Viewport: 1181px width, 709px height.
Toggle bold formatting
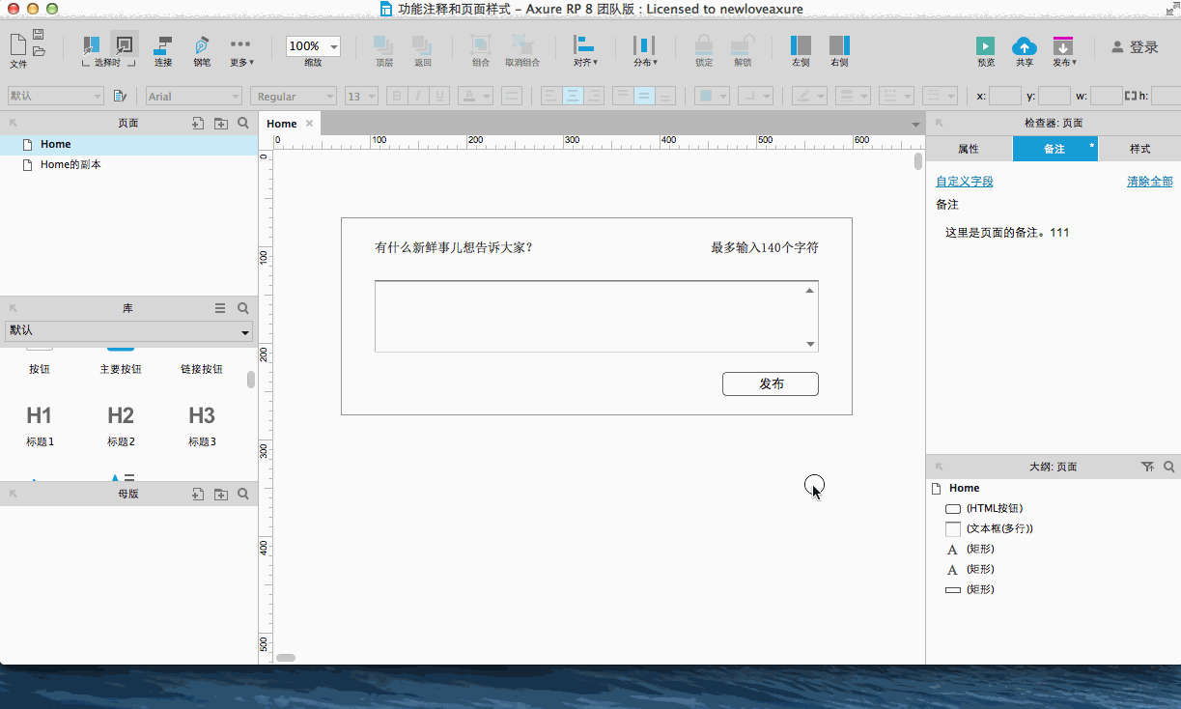pos(397,96)
